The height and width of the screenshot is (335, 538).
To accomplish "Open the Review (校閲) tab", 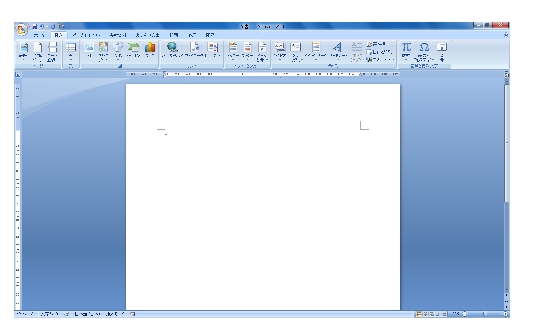I will click(174, 35).
